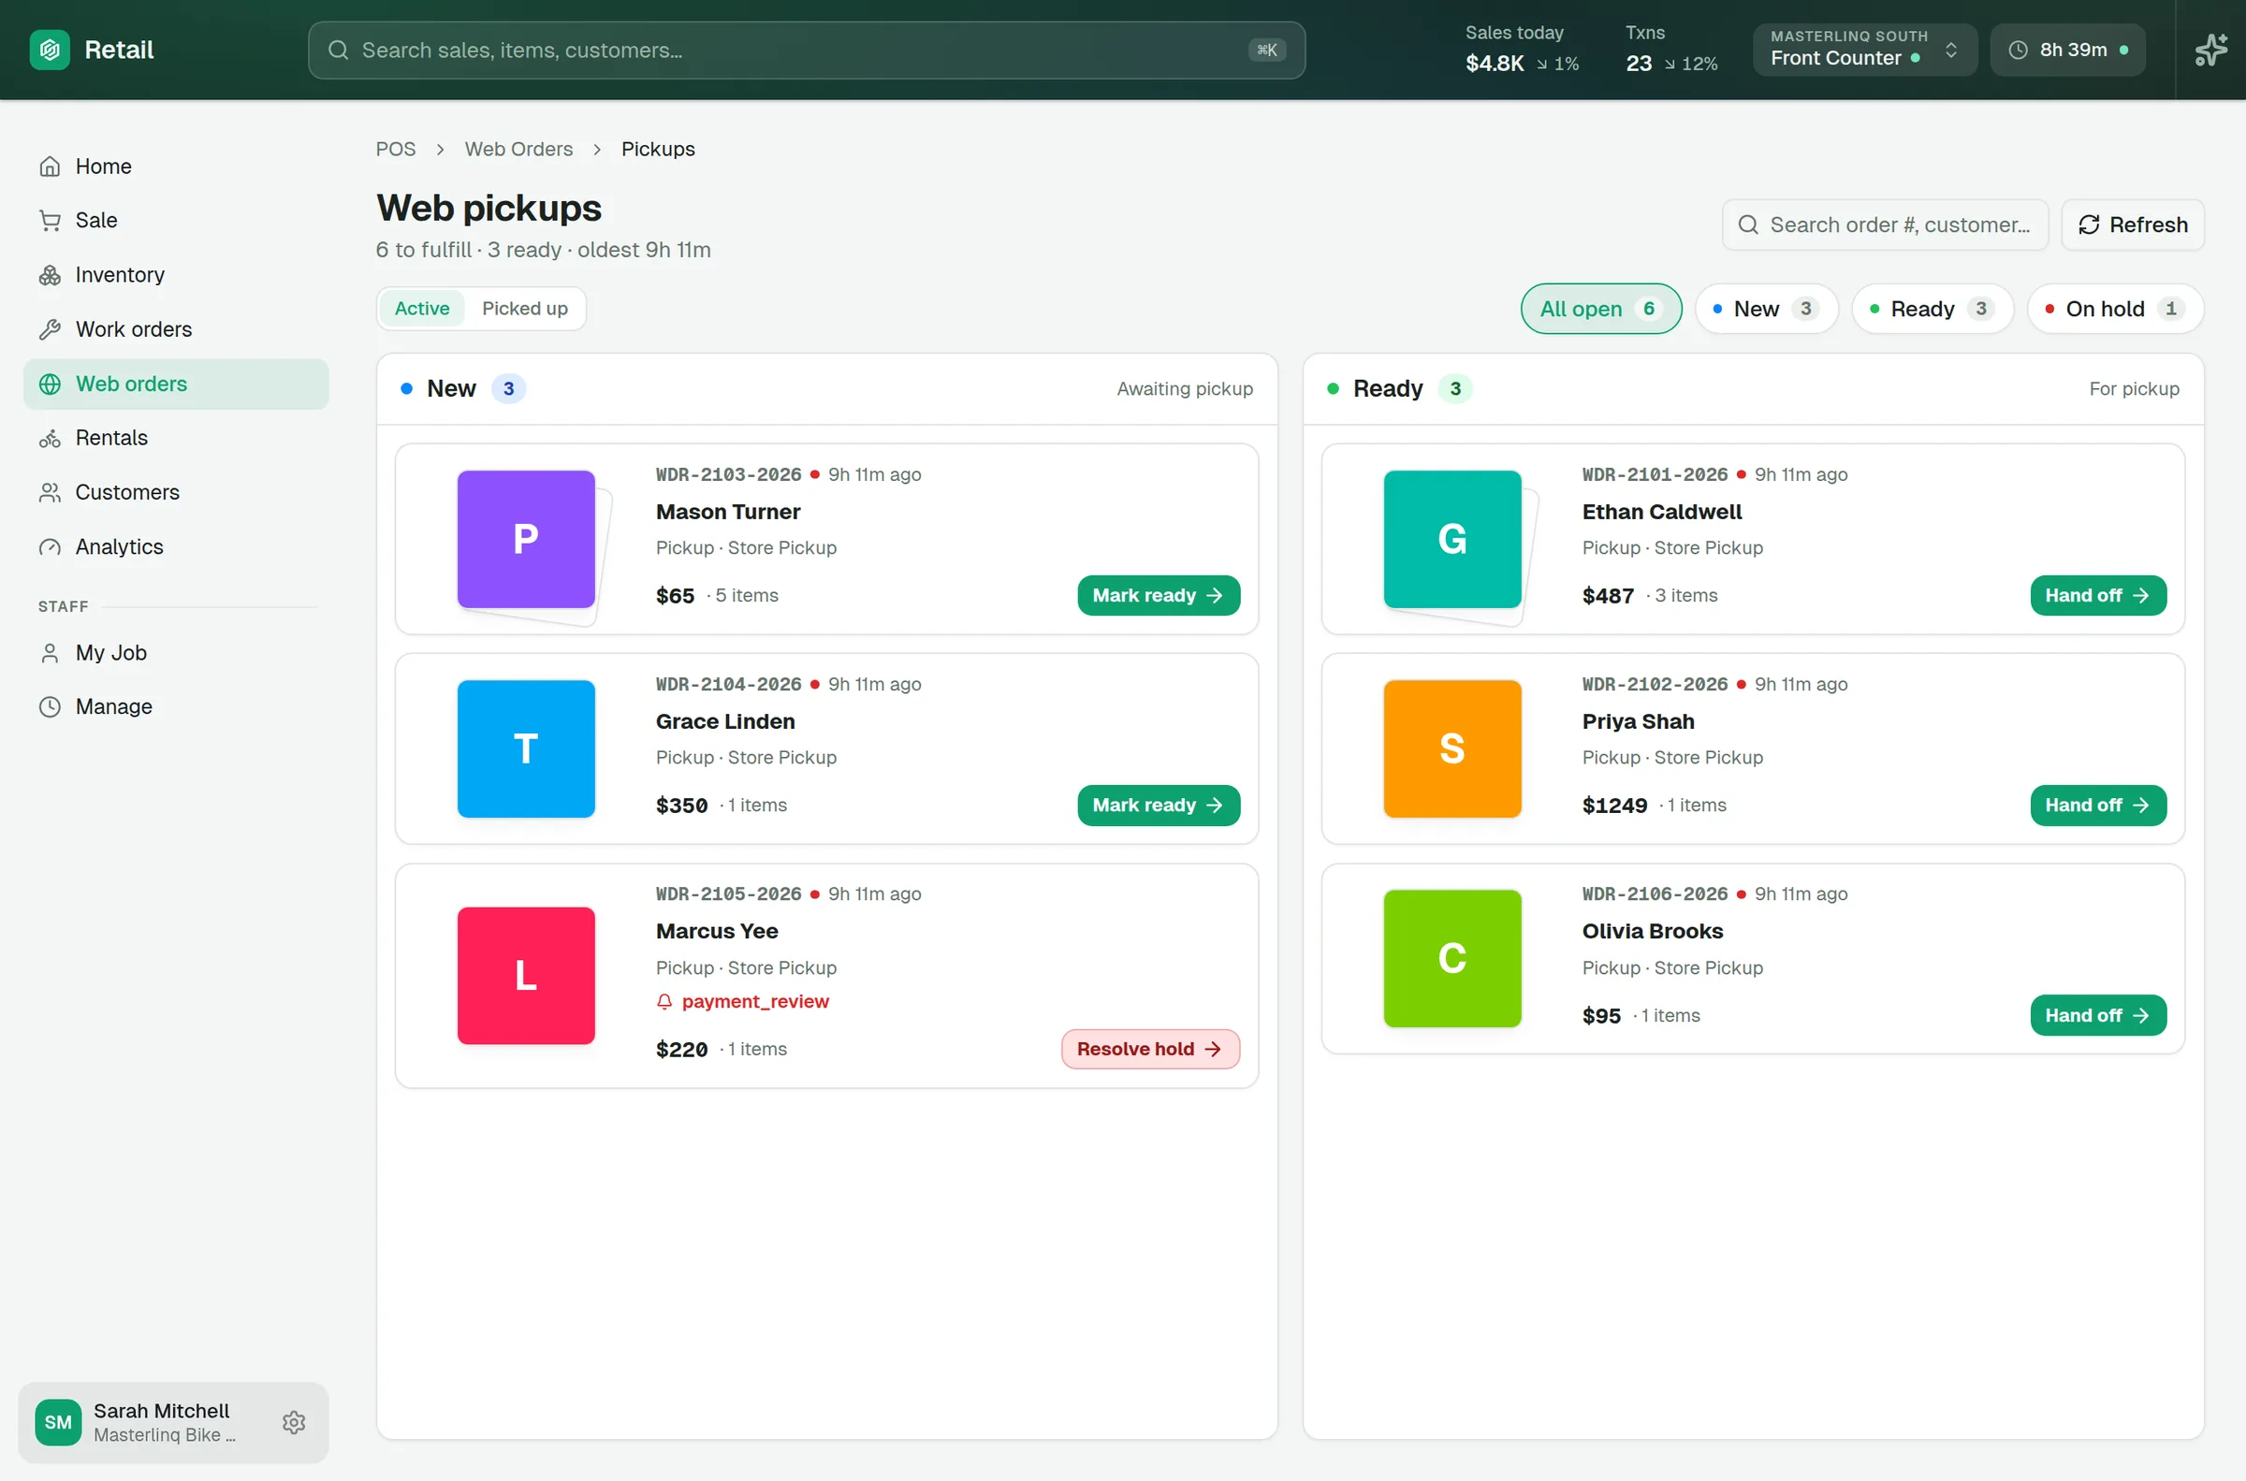Switch to the Picked up view
Screen dimensions: 2246x1481
(524, 308)
